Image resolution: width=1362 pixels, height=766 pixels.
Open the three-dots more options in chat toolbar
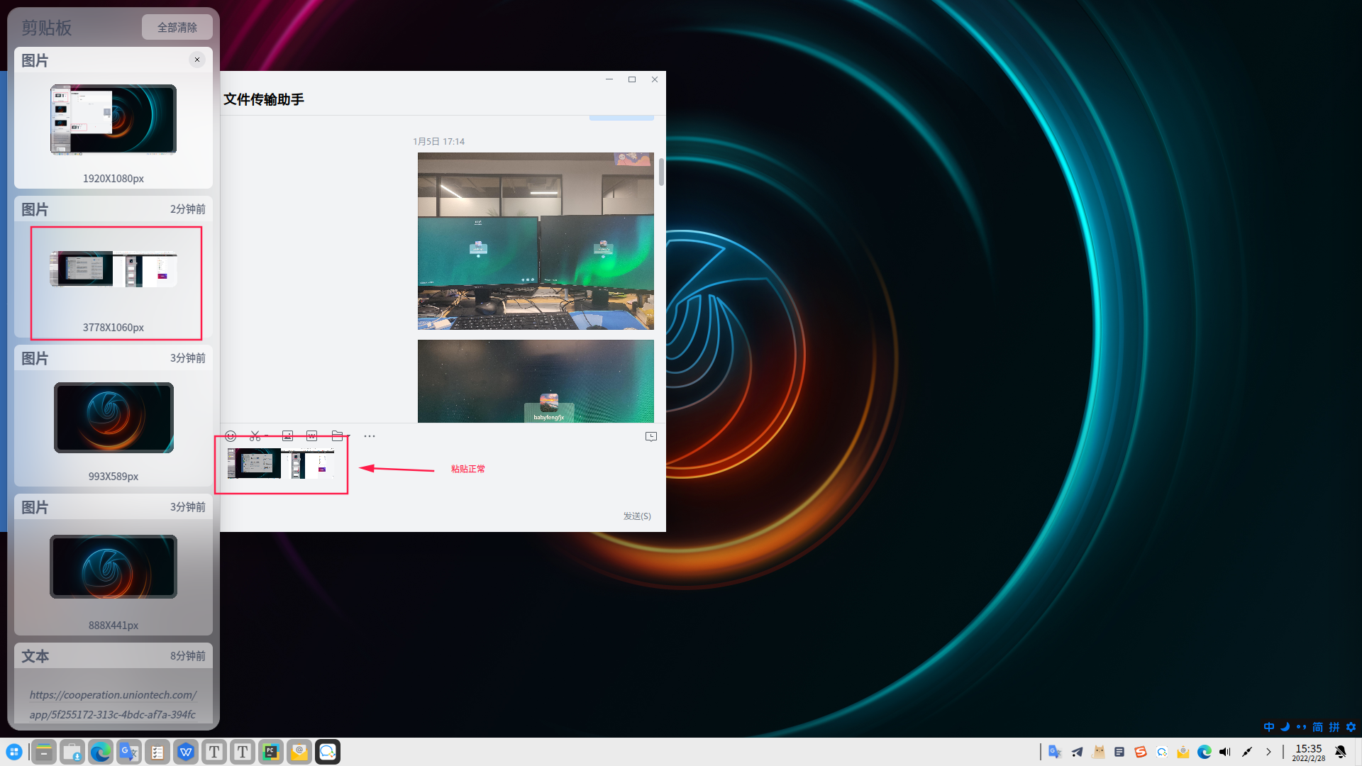pyautogui.click(x=370, y=436)
